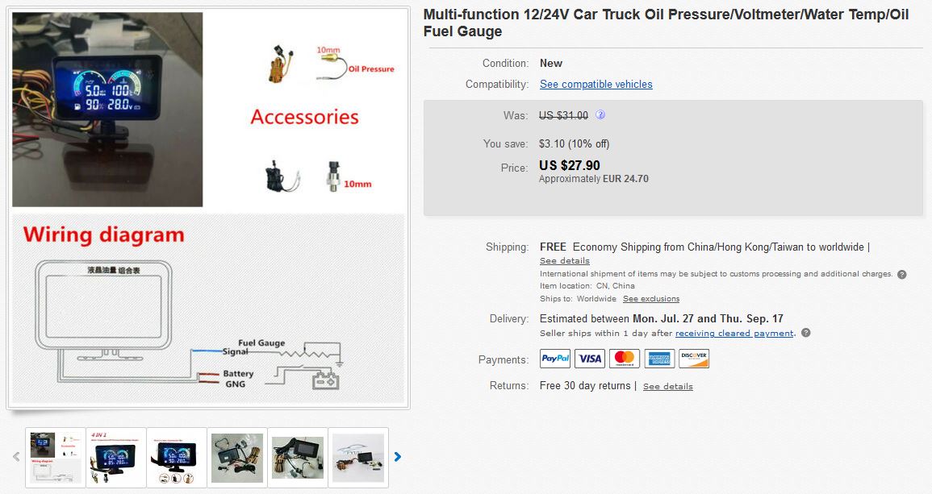Click the customs charges help icon

pos(901,274)
